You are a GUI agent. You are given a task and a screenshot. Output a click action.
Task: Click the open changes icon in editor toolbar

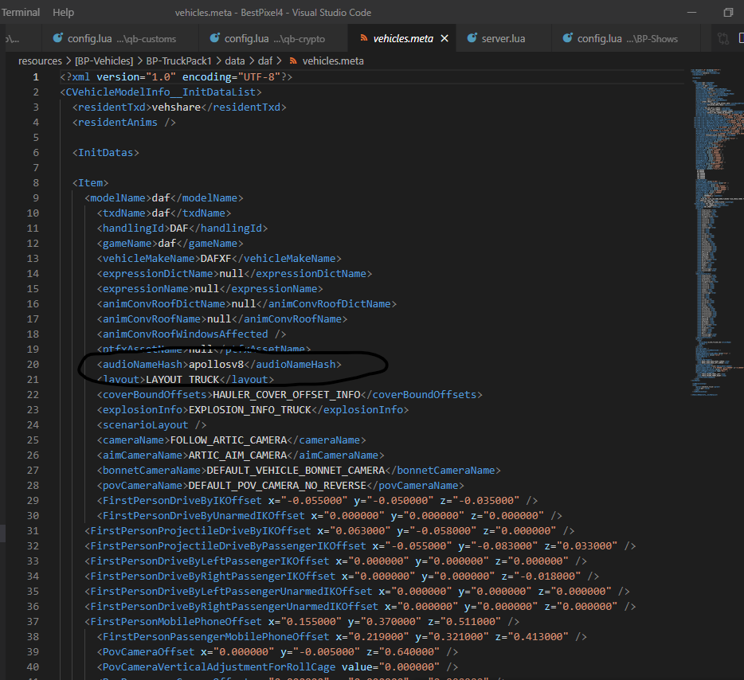[x=723, y=38]
